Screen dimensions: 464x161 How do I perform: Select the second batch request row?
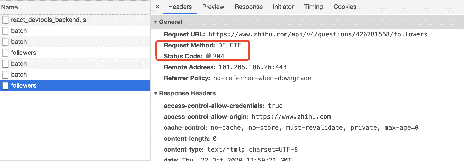pyautogui.click(x=19, y=42)
